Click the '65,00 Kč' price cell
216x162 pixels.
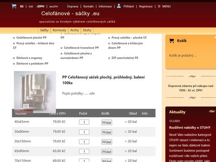tap(59, 151)
